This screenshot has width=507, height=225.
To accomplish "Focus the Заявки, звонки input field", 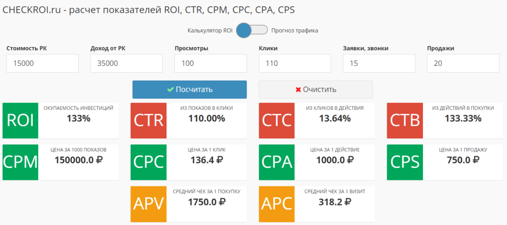I will point(379,63).
